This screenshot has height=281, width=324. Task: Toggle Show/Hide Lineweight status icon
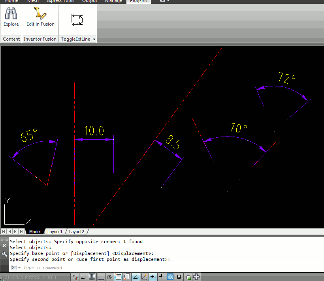point(162,277)
